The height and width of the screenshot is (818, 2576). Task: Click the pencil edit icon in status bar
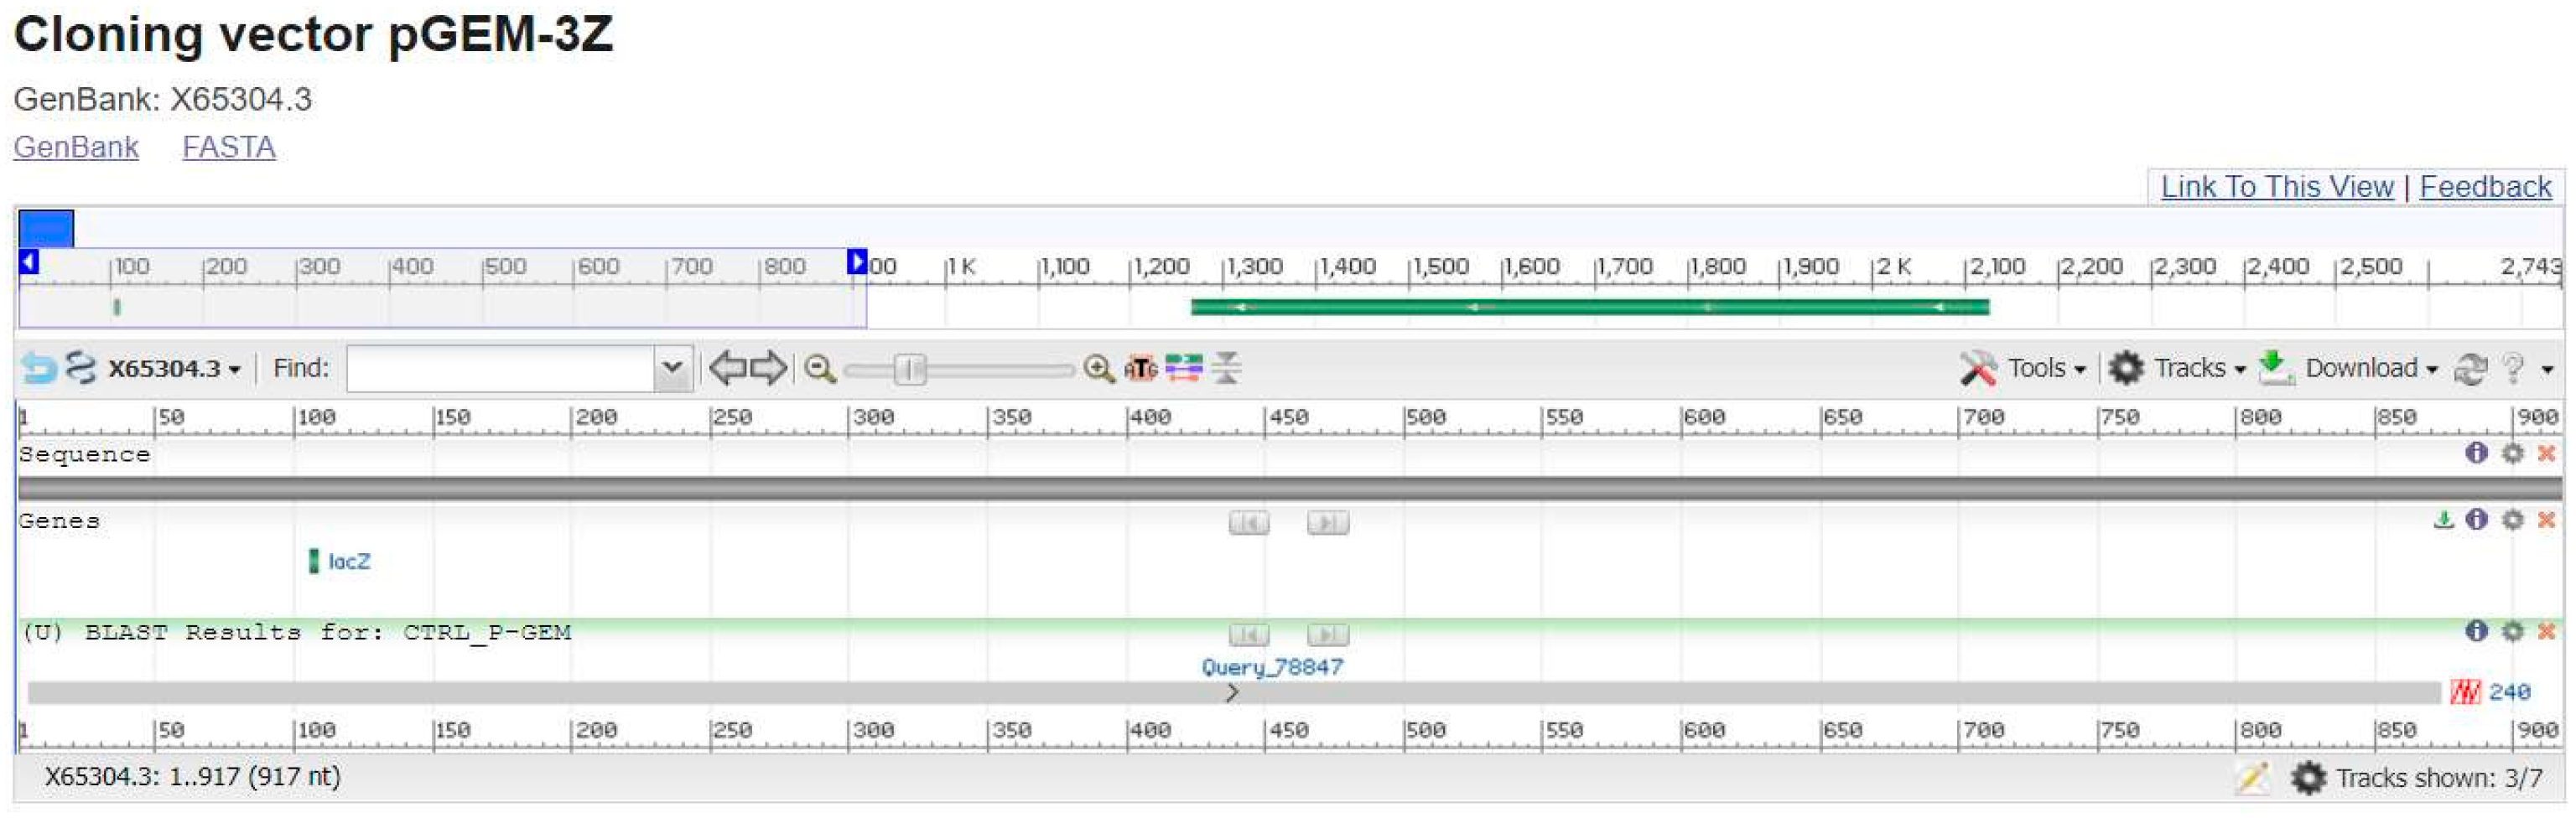click(x=2252, y=777)
